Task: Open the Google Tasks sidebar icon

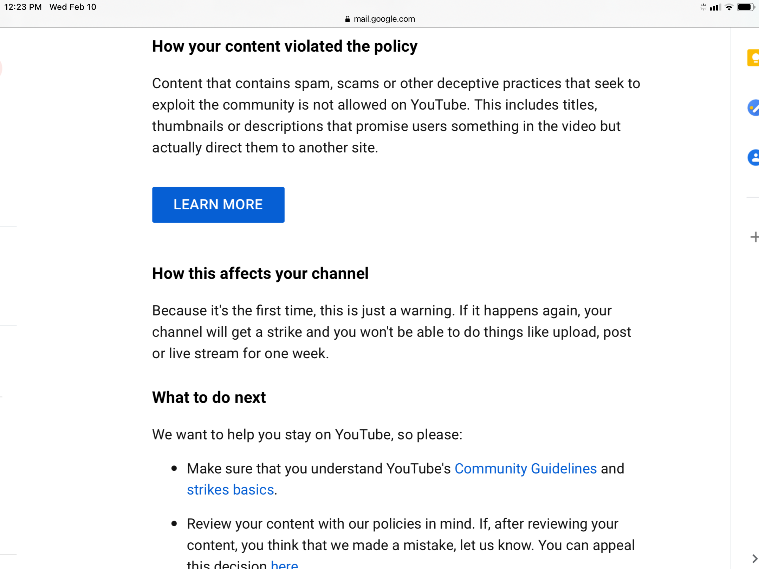Action: pos(753,108)
